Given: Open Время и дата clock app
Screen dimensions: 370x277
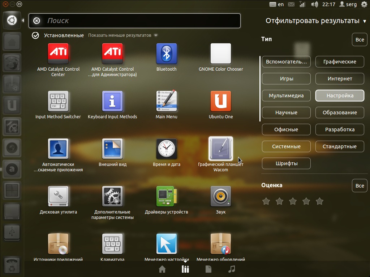Looking at the screenshot, I should [166, 149].
